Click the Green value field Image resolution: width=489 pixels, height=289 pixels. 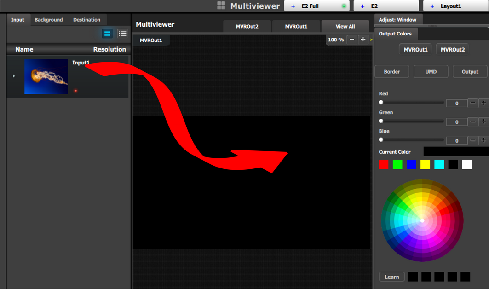(x=456, y=122)
